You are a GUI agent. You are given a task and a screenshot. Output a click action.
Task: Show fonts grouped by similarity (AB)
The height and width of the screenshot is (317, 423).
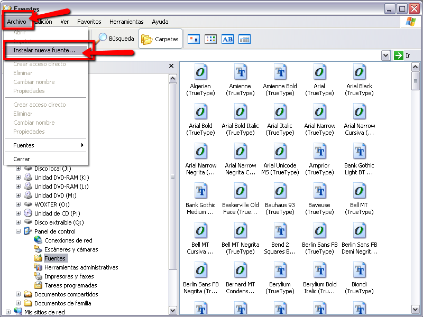pos(227,39)
